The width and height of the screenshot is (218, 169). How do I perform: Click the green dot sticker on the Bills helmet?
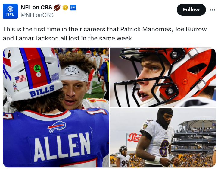[37, 67]
